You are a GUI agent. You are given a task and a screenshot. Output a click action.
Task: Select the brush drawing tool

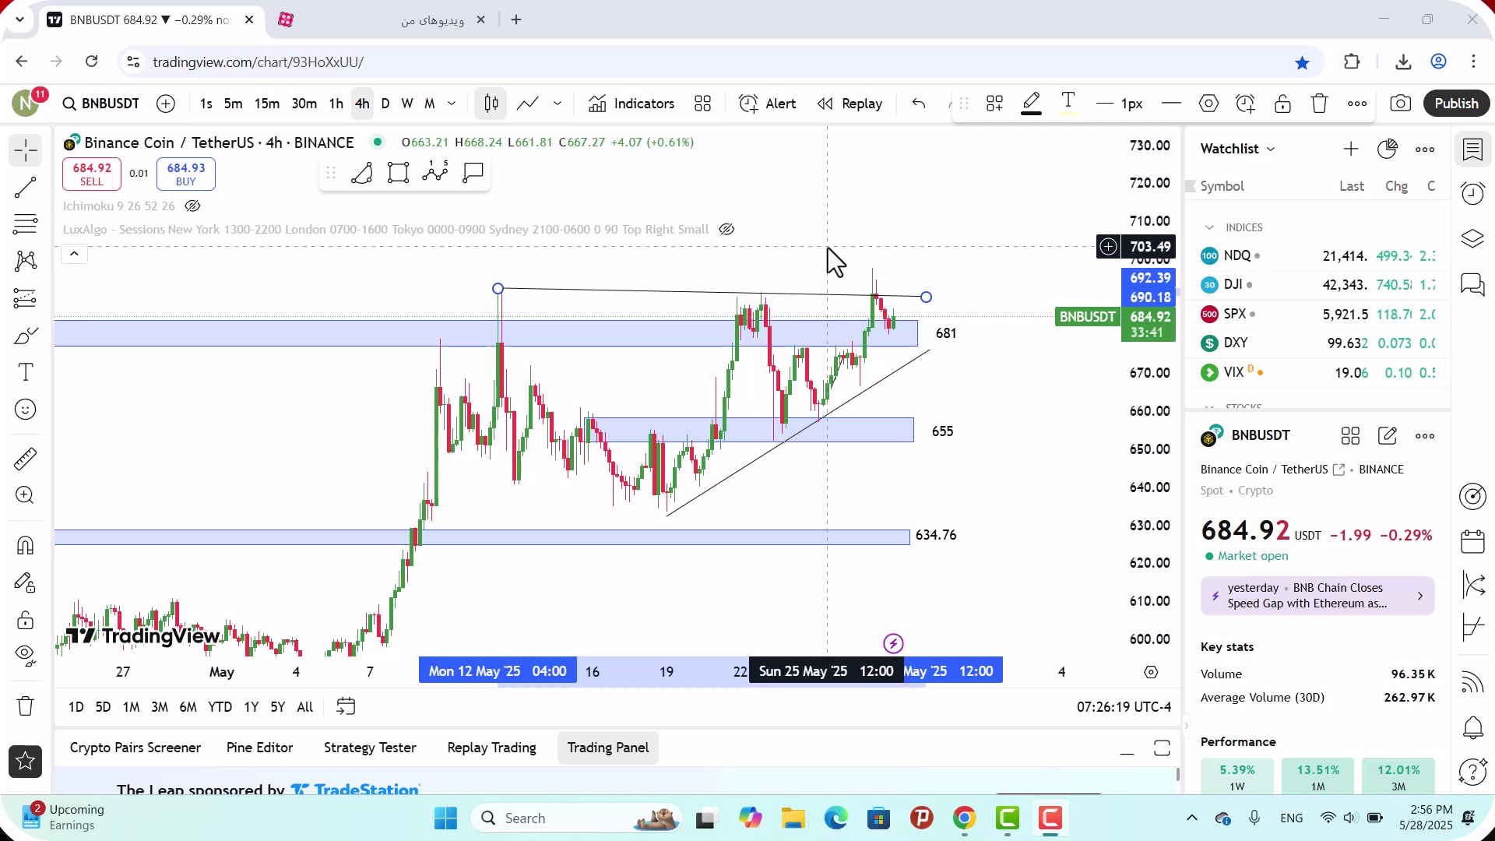[x=26, y=336]
